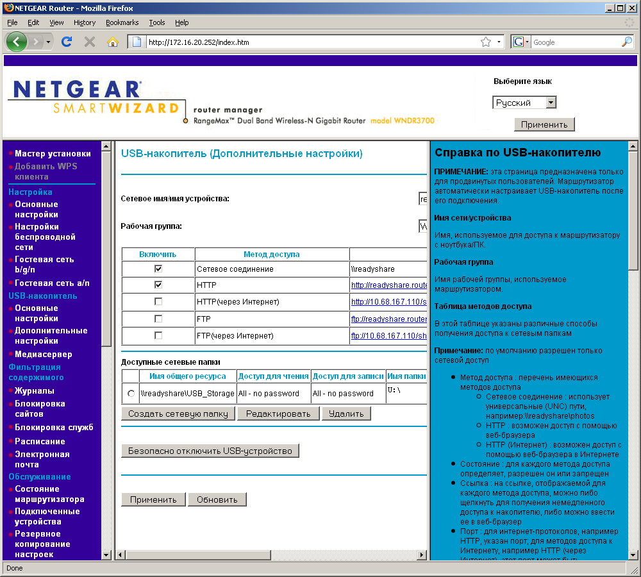The width and height of the screenshot is (641, 577).
Task: Go back using Firefox back arrow
Action: tap(17, 42)
